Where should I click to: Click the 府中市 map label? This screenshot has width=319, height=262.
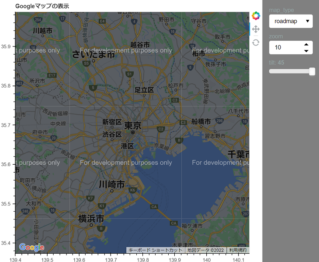(x=40, y=132)
